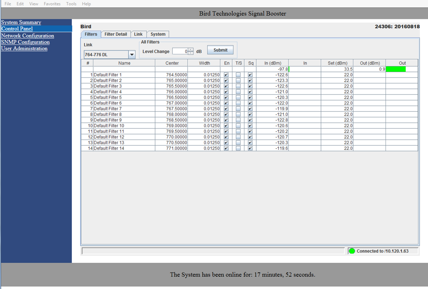Click the Center column header

[172, 63]
